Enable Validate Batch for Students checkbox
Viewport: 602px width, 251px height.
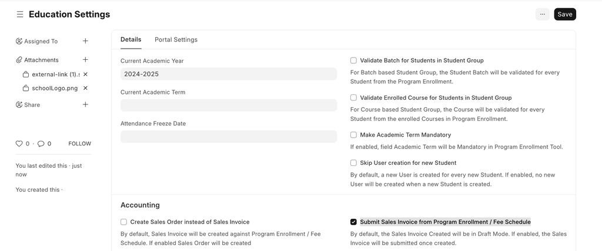[353, 60]
